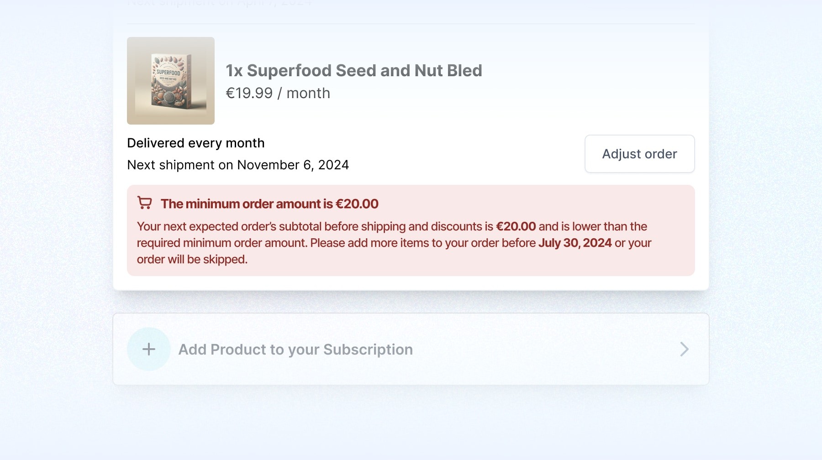Click the €20.00 in the alert heading
This screenshot has width=822, height=460.
point(357,204)
